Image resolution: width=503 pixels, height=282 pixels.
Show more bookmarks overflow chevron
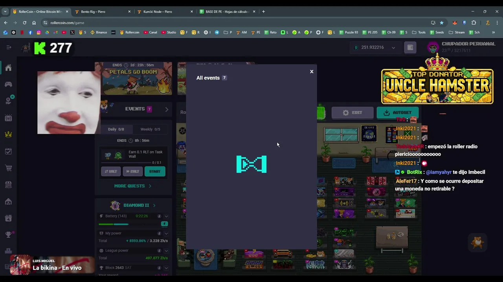click(x=494, y=33)
